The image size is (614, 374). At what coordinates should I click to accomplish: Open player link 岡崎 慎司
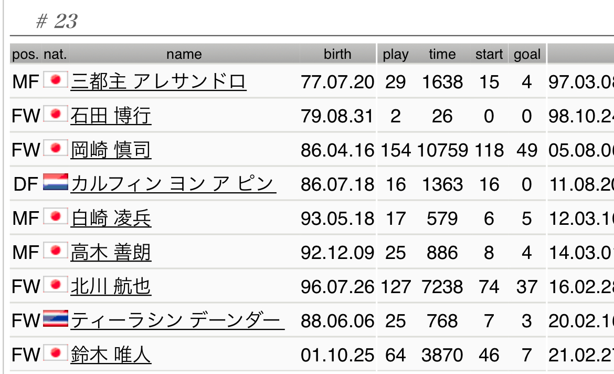point(111,150)
